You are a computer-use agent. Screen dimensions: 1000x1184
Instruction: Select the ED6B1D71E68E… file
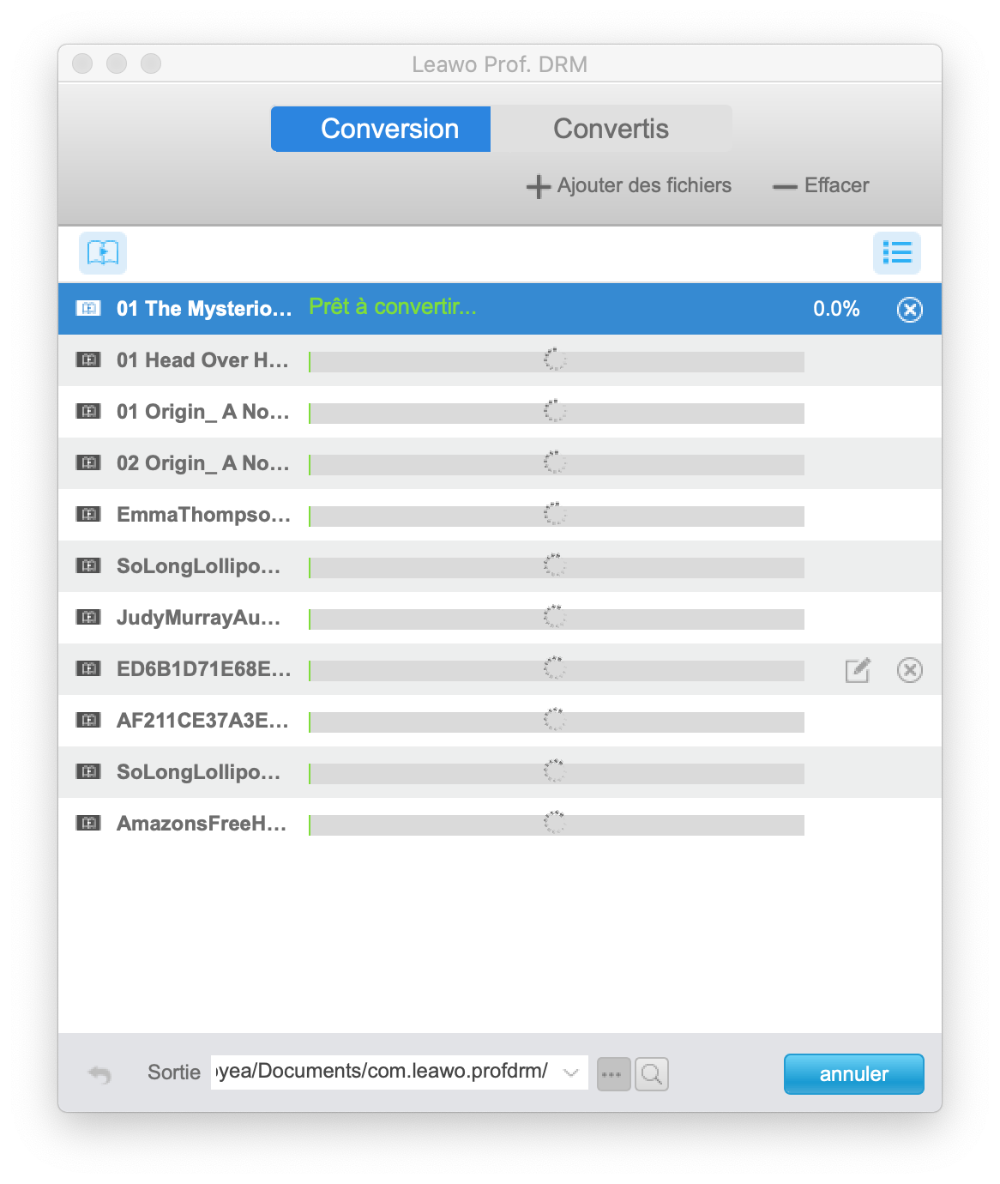tap(500, 669)
